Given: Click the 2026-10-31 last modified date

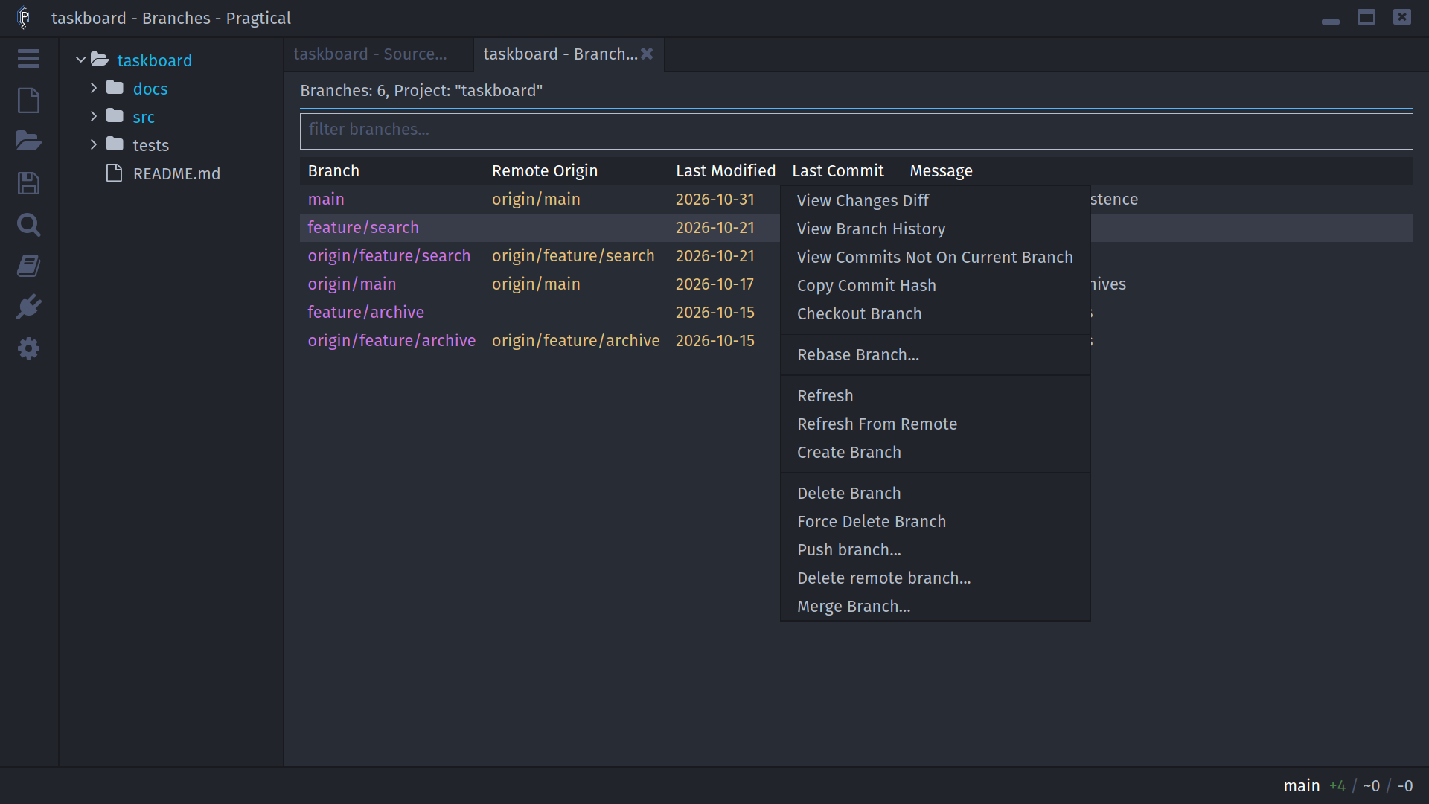Looking at the screenshot, I should pyautogui.click(x=714, y=199).
